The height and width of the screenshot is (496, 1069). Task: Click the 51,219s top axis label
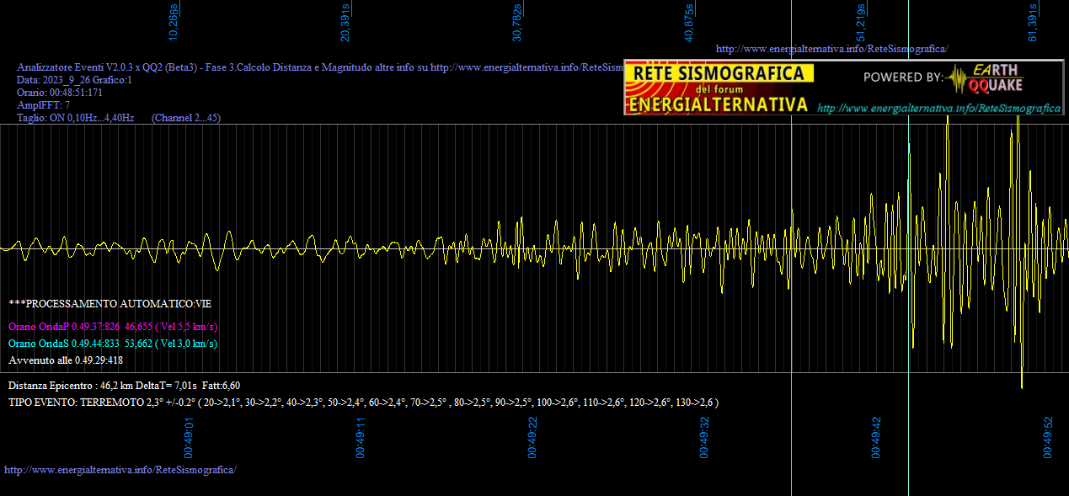coord(862,22)
